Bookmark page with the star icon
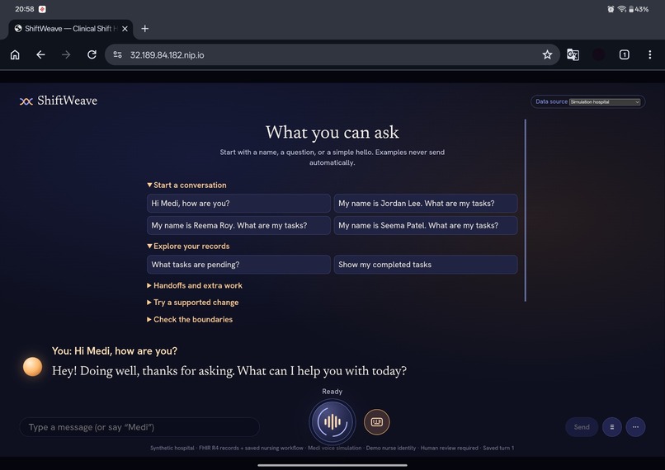 click(547, 54)
